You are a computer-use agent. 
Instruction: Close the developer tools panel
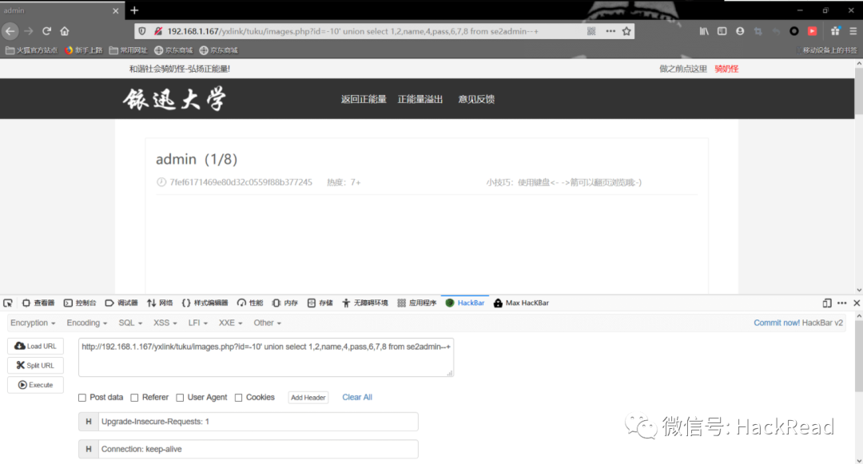[x=857, y=303]
